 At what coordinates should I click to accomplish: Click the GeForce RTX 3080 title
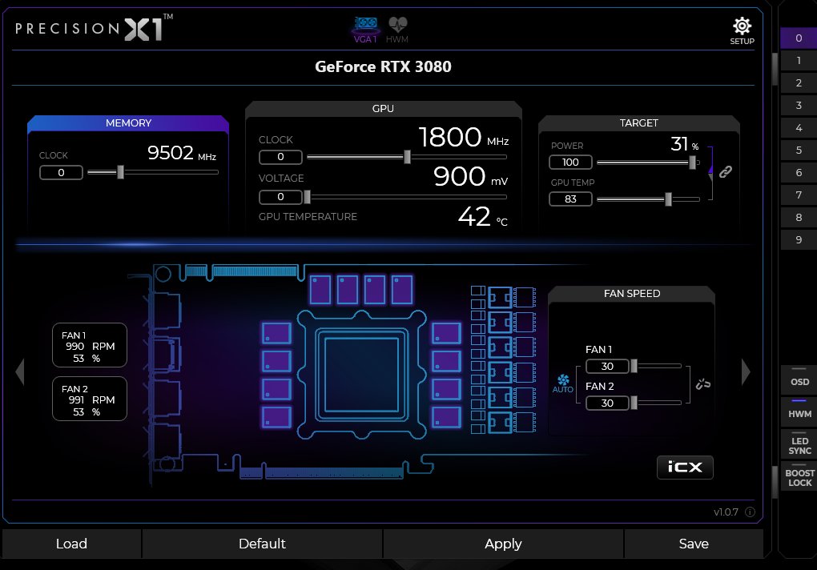click(x=383, y=66)
